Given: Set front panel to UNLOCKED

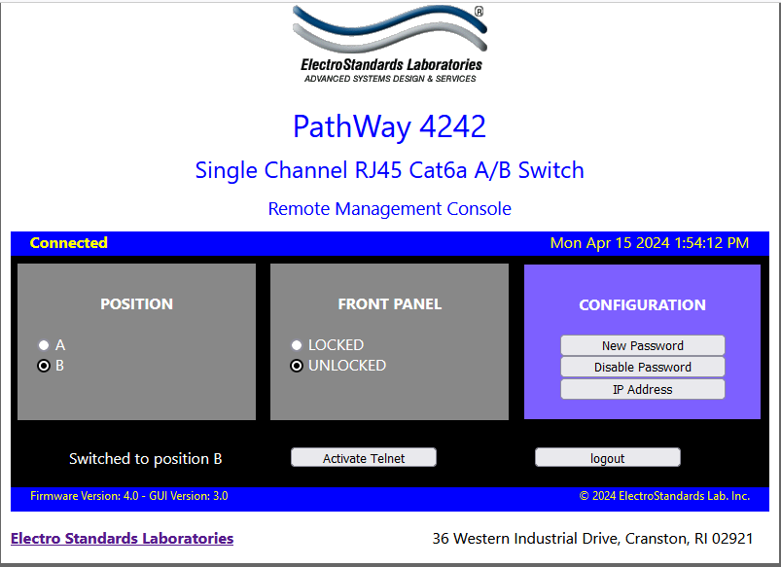Looking at the screenshot, I should pos(297,366).
